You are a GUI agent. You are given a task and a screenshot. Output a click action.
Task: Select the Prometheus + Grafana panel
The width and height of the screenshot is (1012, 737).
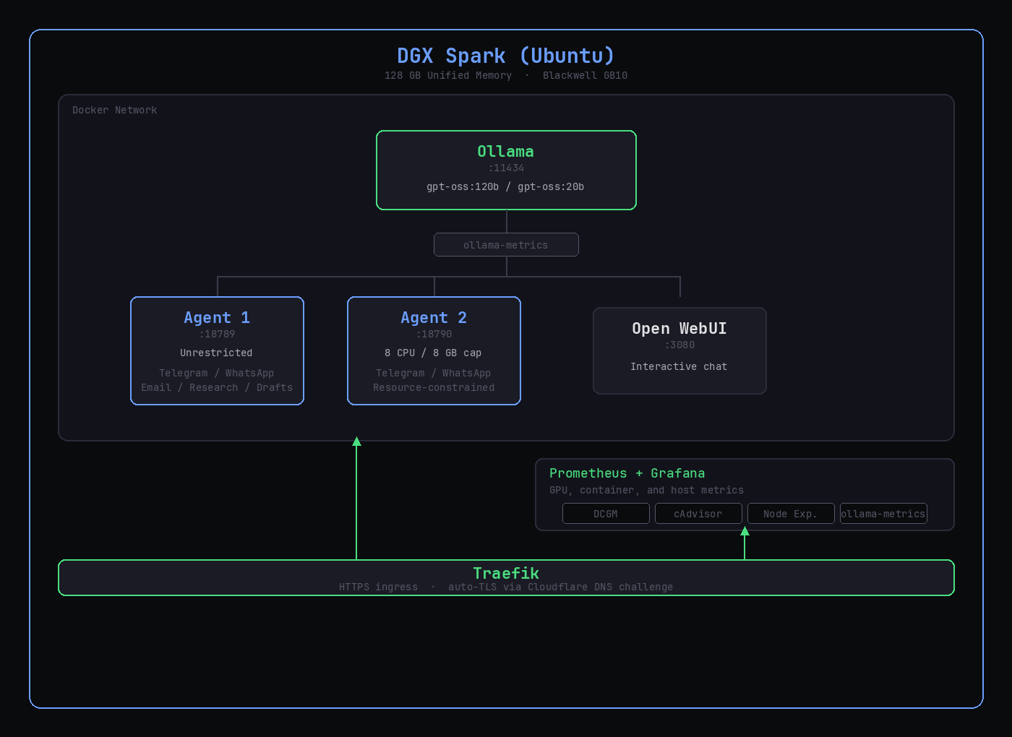[x=745, y=495]
